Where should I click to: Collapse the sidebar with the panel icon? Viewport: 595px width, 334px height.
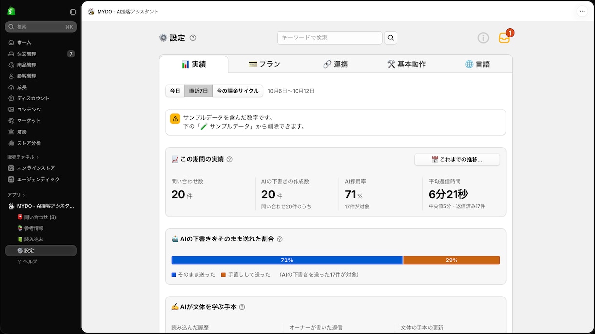(x=73, y=12)
